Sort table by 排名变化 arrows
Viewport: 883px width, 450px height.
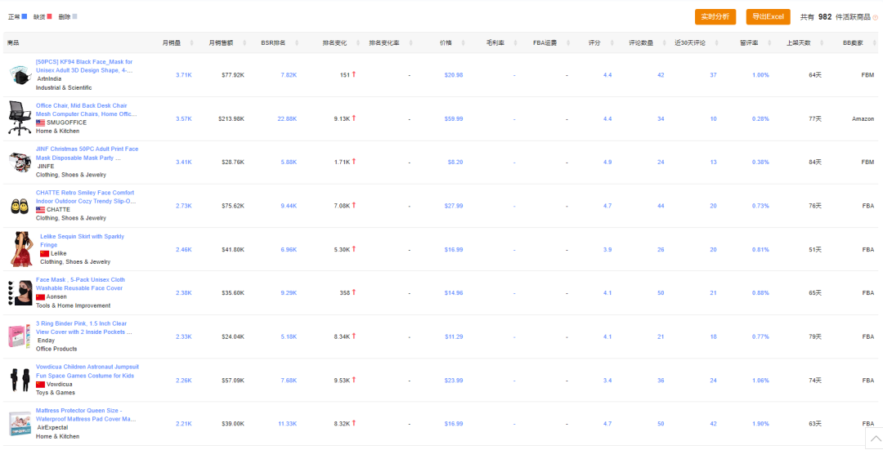point(357,43)
